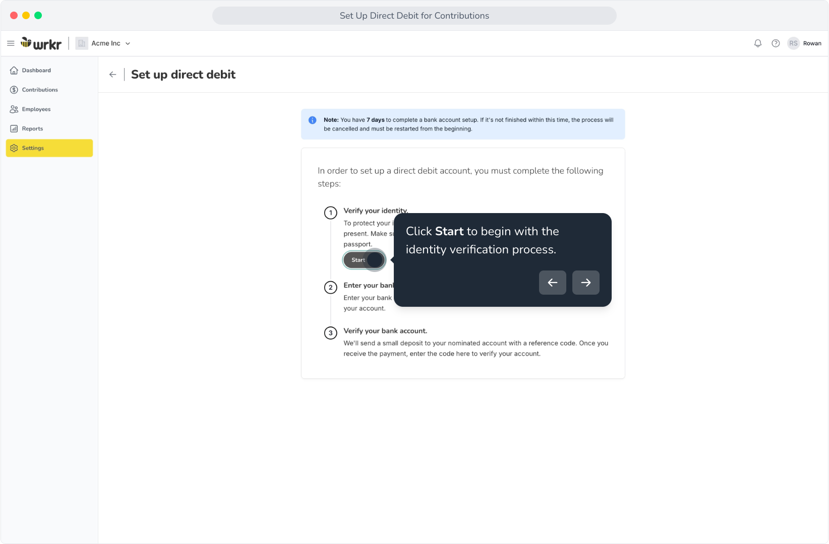Open the hamburger menu icon
This screenshot has width=829, height=544.
pos(11,43)
